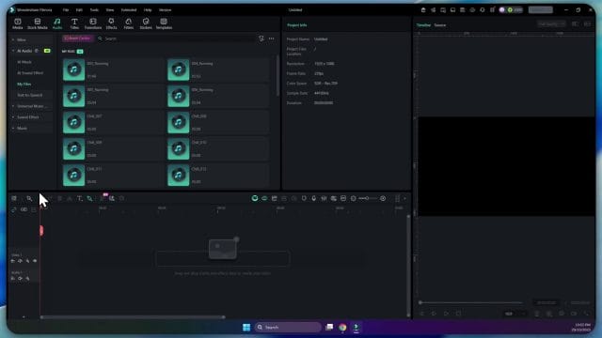Click the timeline layout grid icon
This screenshot has height=338, width=602.
(x=14, y=198)
